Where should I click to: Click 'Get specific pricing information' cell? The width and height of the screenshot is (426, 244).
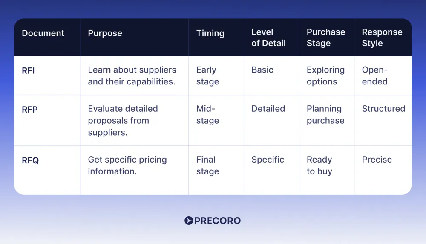[127, 166]
